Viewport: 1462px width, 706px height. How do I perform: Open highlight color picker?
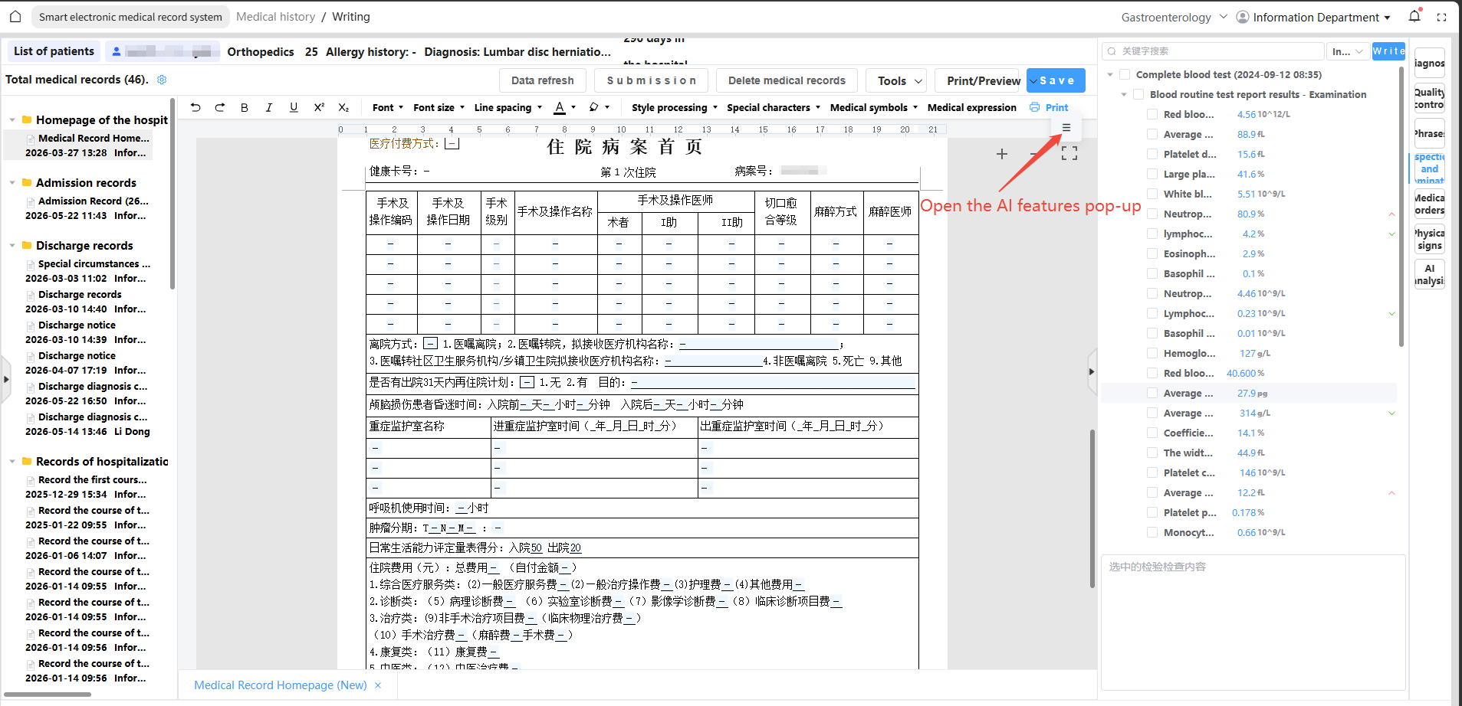tap(599, 107)
